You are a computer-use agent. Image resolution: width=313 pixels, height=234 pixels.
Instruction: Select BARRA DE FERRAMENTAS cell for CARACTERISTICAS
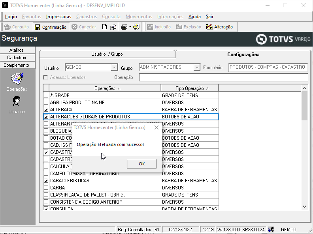point(190,181)
